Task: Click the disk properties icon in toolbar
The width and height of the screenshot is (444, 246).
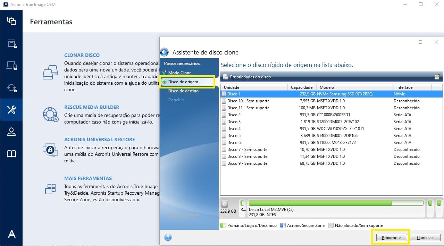Action: coord(225,77)
